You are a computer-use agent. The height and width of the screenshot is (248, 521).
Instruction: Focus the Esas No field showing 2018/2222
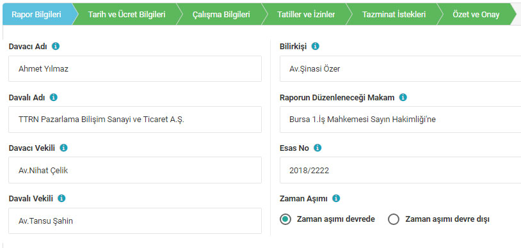pos(400,170)
